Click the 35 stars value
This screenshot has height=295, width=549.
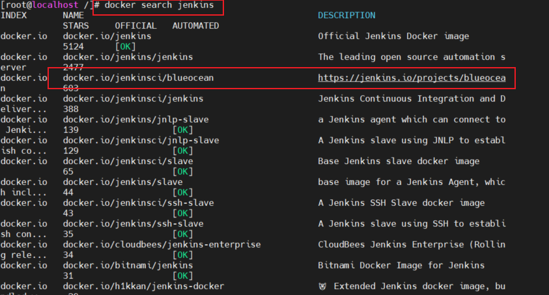pyautogui.click(x=68, y=234)
